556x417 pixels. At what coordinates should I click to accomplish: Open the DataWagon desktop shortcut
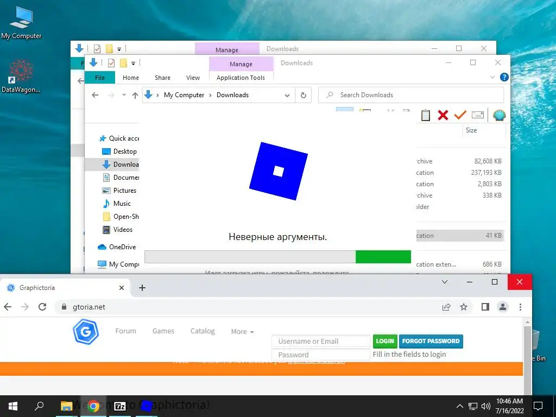21,76
